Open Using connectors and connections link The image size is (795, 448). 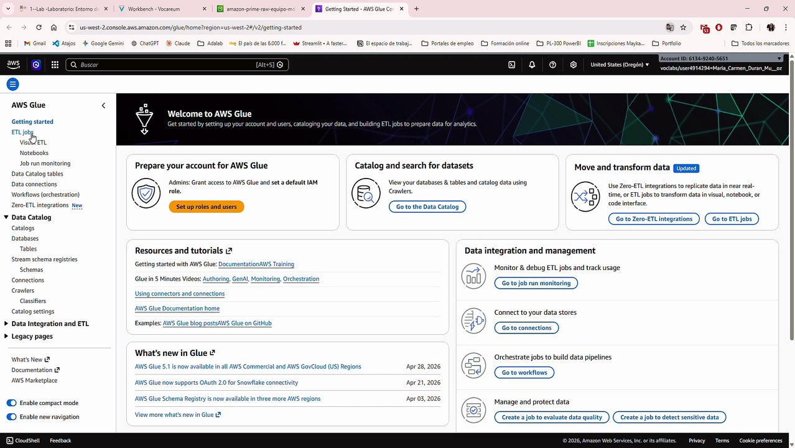[180, 294]
